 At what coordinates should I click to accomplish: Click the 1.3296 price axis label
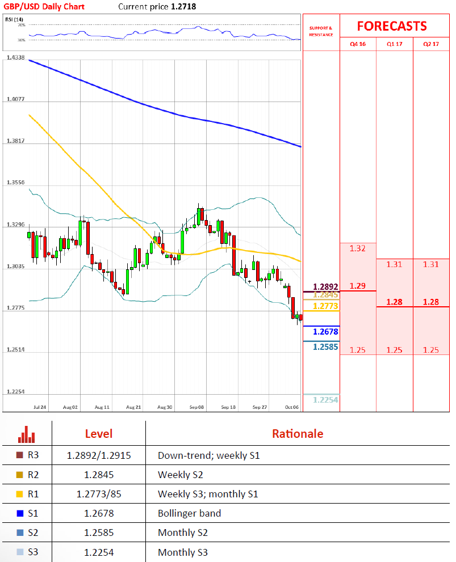tap(16, 225)
